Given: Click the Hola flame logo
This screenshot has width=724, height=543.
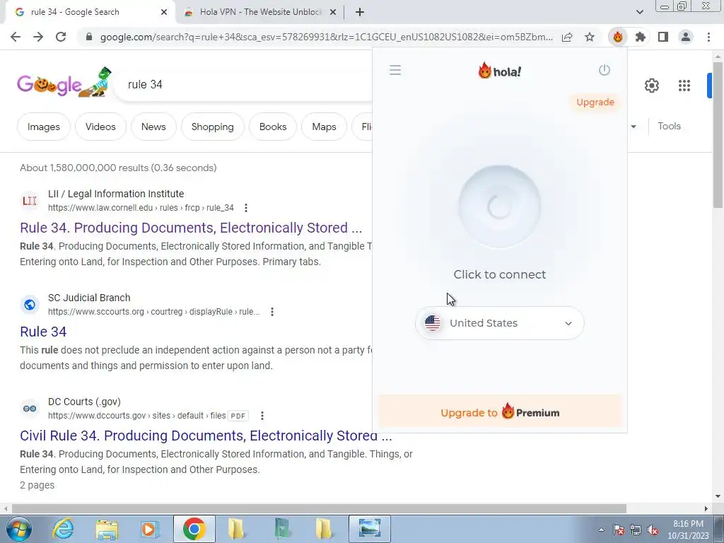Looking at the screenshot, I should click(499, 71).
